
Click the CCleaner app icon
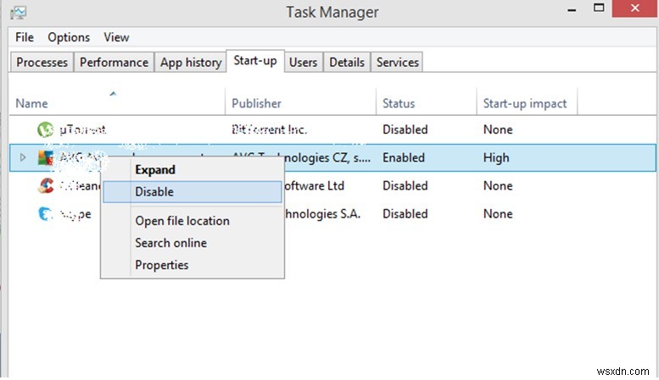(x=46, y=186)
